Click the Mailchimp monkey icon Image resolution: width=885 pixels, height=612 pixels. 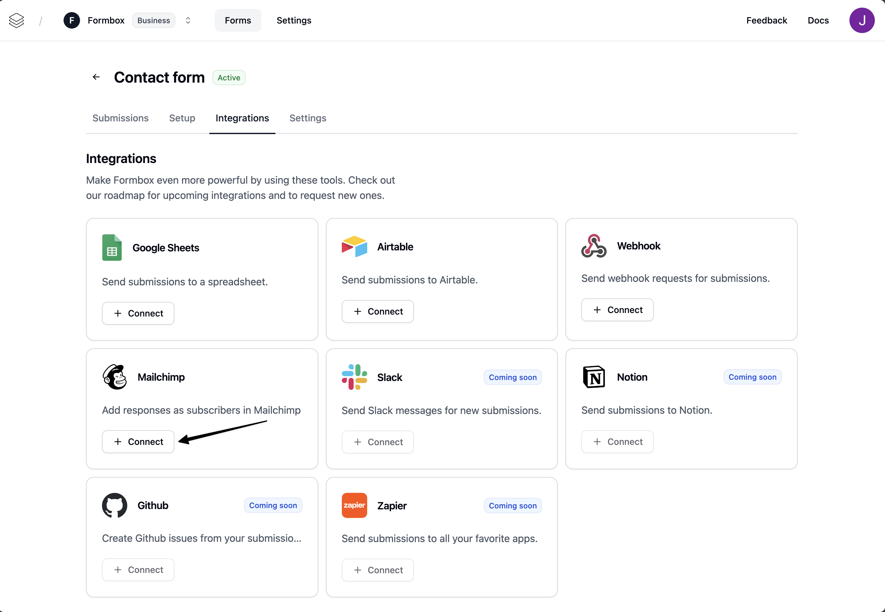pyautogui.click(x=115, y=377)
